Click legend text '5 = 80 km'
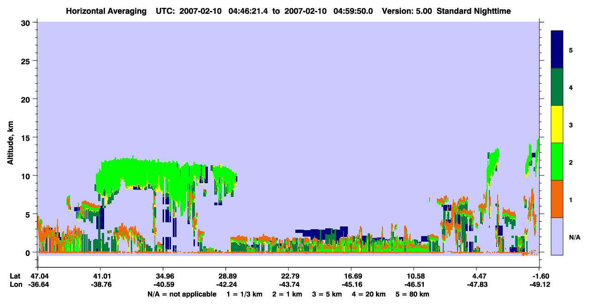This screenshot has height=307, width=599. tap(413, 294)
